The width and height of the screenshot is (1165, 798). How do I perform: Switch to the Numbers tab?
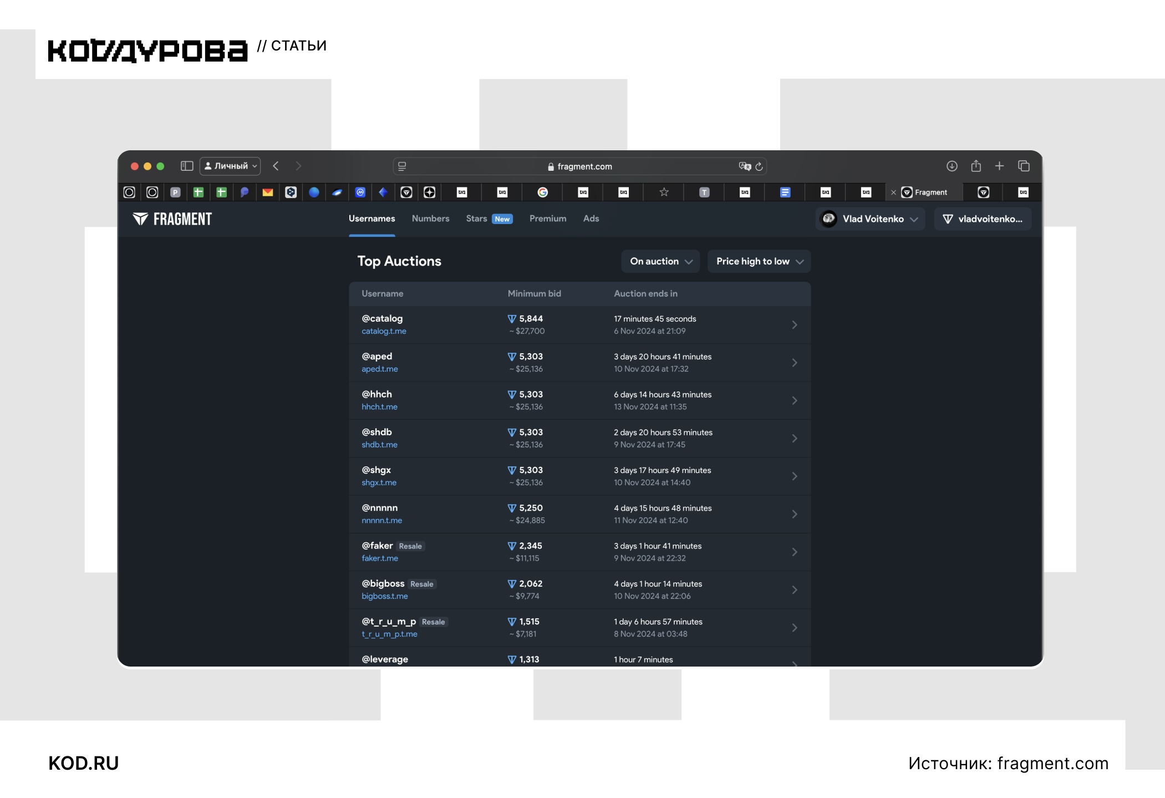pos(430,218)
